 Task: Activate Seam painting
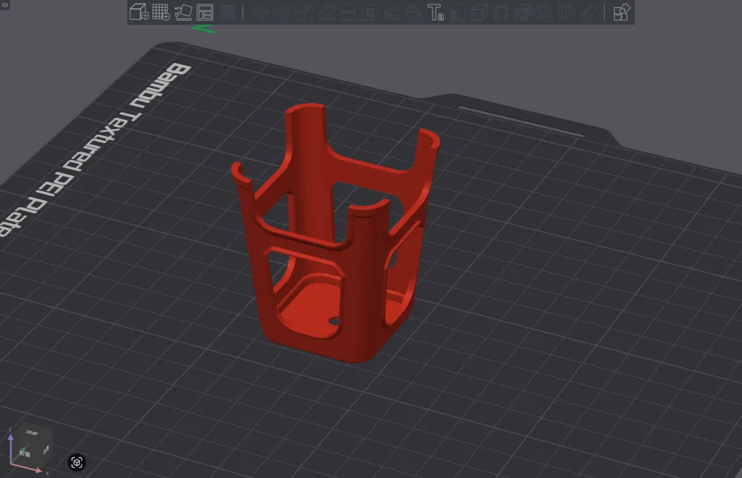point(414,11)
